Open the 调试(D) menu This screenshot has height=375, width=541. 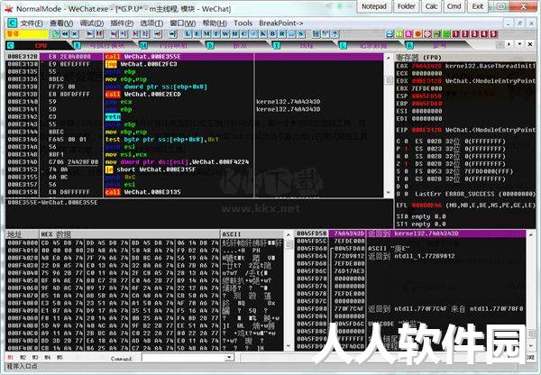91,23
